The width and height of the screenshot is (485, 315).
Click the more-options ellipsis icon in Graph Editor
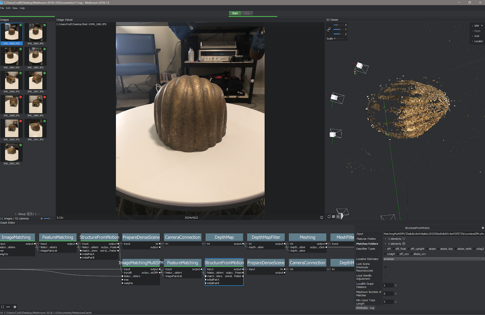[x=8, y=307]
